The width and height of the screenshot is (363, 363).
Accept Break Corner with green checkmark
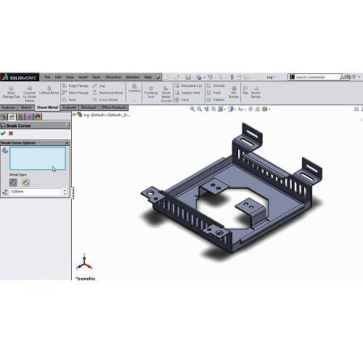click(3, 134)
